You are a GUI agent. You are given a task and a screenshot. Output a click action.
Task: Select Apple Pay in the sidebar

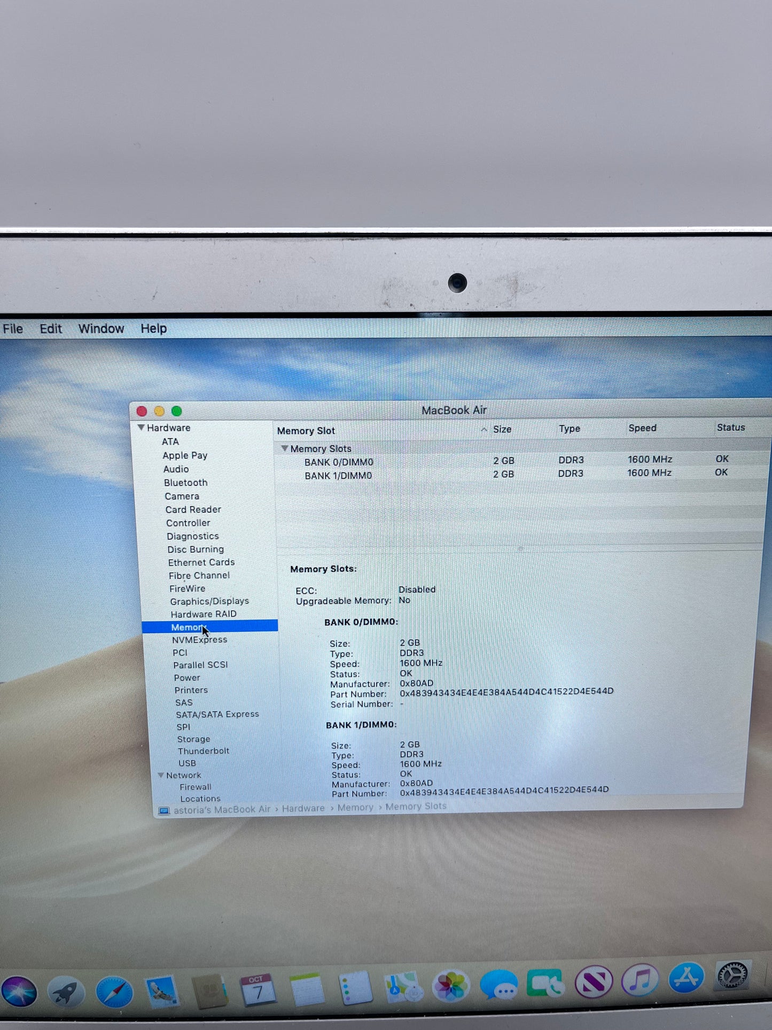[x=185, y=455]
